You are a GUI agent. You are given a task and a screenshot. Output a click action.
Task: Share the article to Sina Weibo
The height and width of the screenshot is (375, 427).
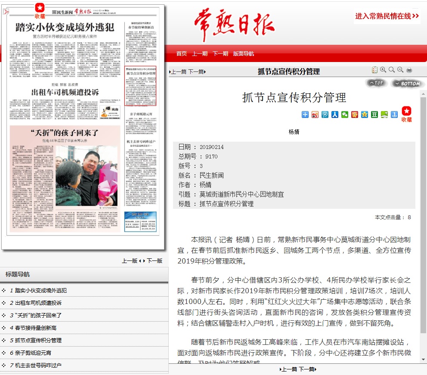[x=315, y=115]
